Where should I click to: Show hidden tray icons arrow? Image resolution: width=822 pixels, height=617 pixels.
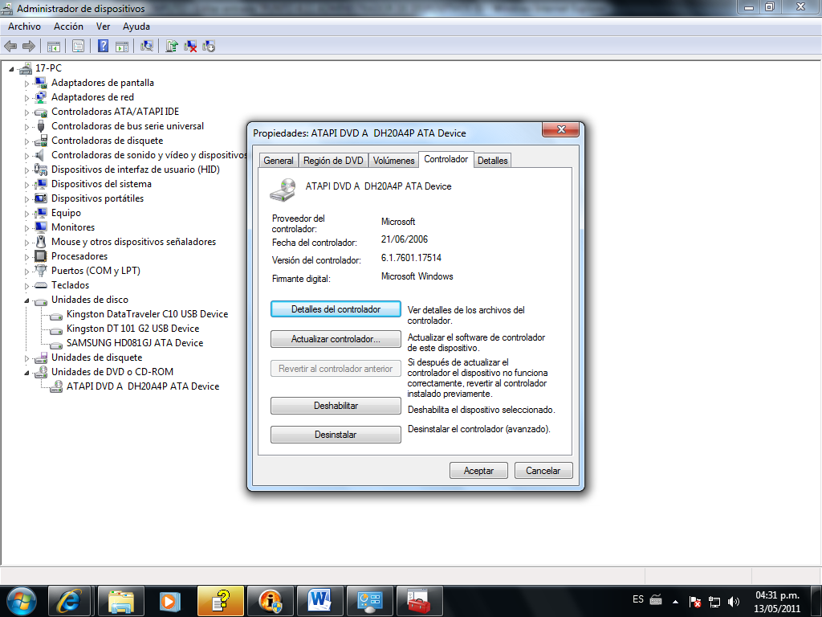(x=675, y=602)
